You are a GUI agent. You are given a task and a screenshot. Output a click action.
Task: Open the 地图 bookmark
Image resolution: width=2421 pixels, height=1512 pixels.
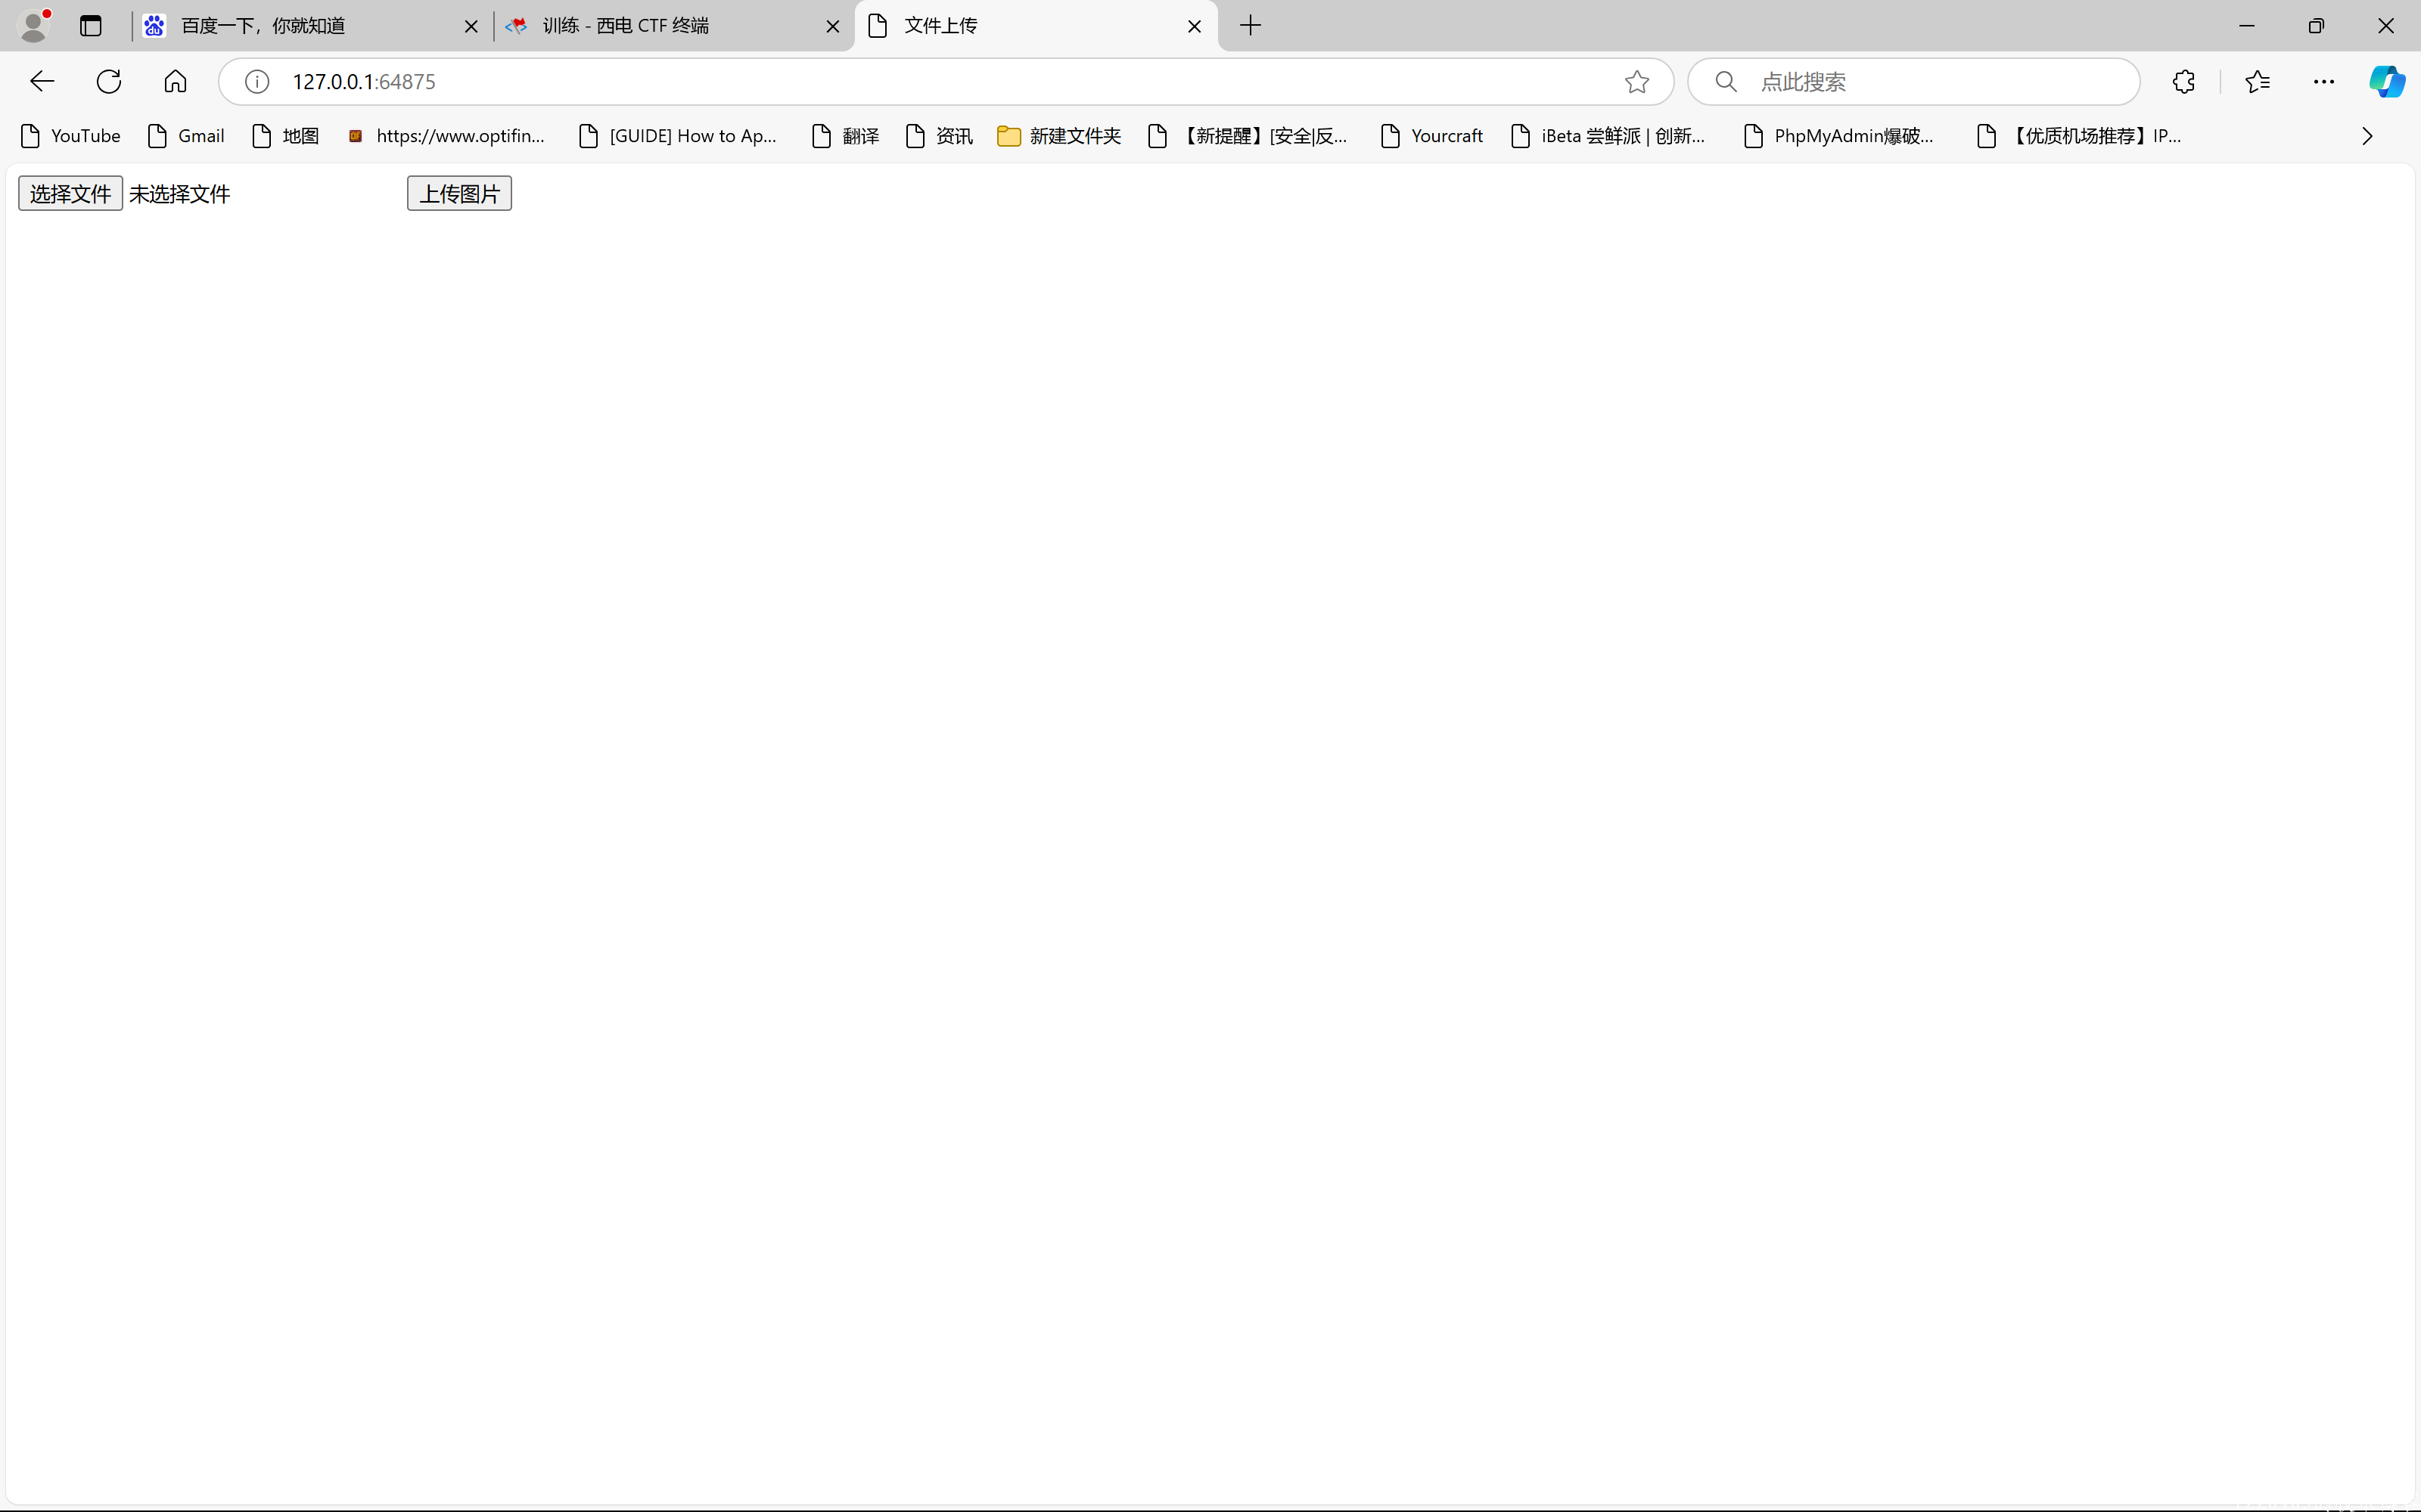coord(286,136)
